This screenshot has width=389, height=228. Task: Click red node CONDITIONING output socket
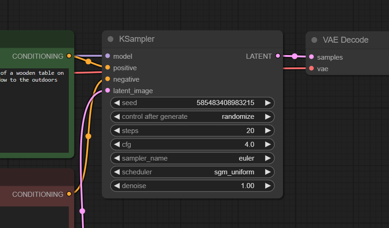(x=69, y=194)
